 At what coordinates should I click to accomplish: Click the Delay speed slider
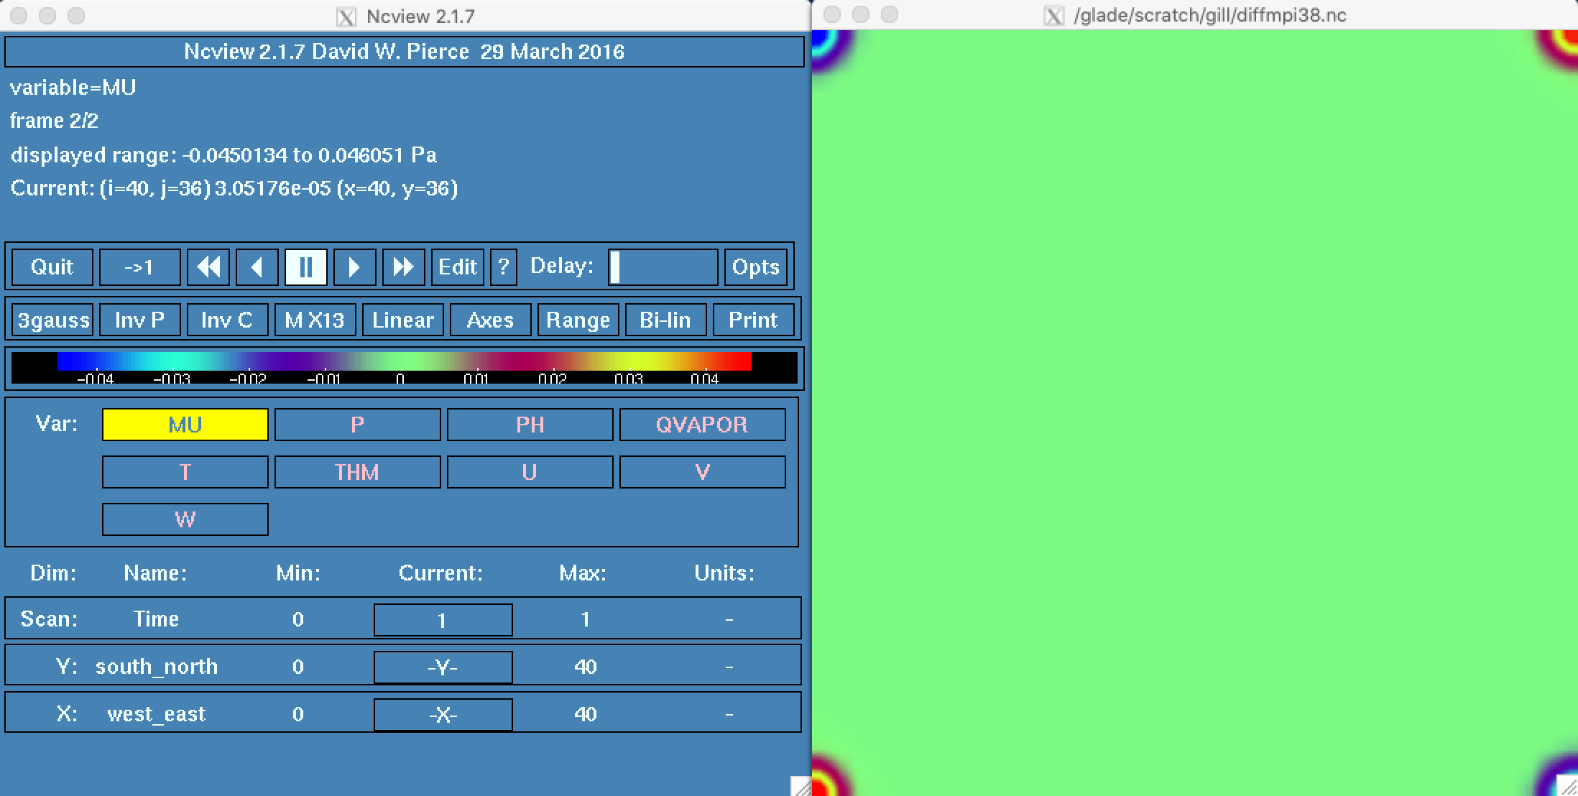[x=663, y=267]
